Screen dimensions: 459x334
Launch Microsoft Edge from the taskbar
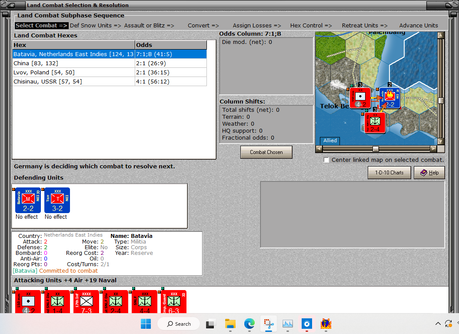pos(249,324)
